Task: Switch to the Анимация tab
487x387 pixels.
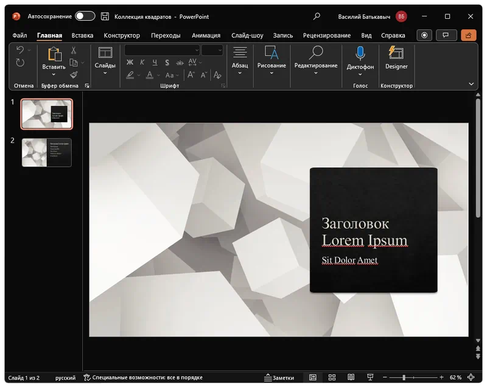Action: [x=205, y=35]
